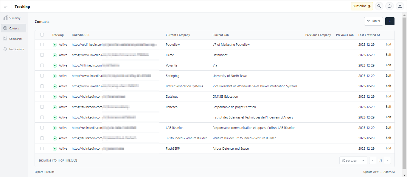Screen dimensions: 407x177
Task: Open the Filters button
Action: click(374, 21)
